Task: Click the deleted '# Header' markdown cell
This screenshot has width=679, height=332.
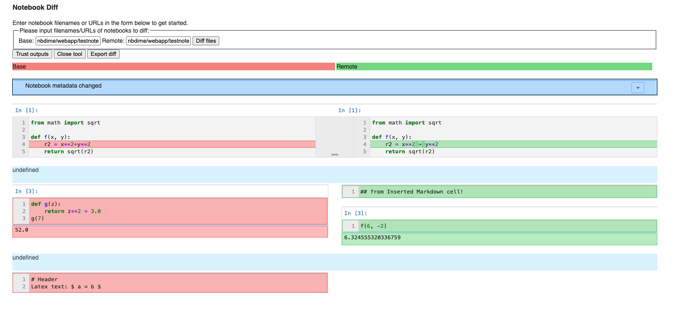Action: click(x=170, y=283)
